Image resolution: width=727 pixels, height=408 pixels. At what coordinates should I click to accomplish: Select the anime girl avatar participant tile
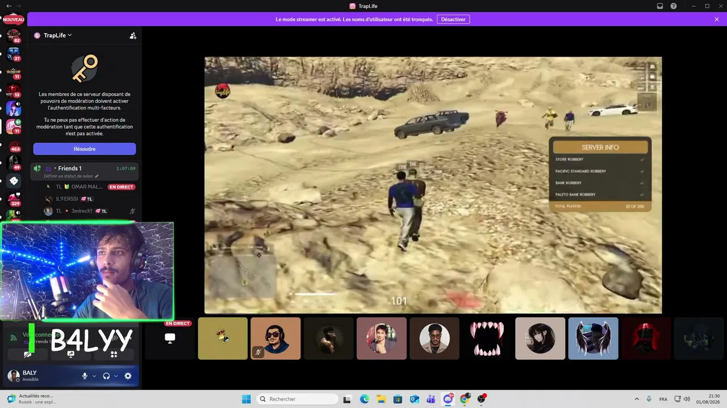coord(540,338)
